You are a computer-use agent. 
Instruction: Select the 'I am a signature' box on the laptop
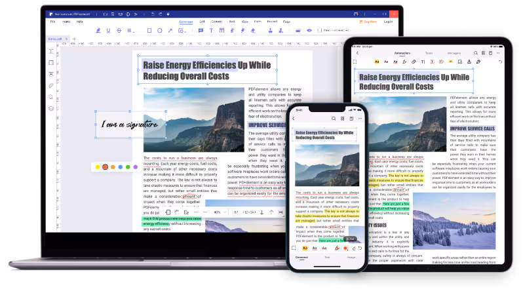pos(131,125)
